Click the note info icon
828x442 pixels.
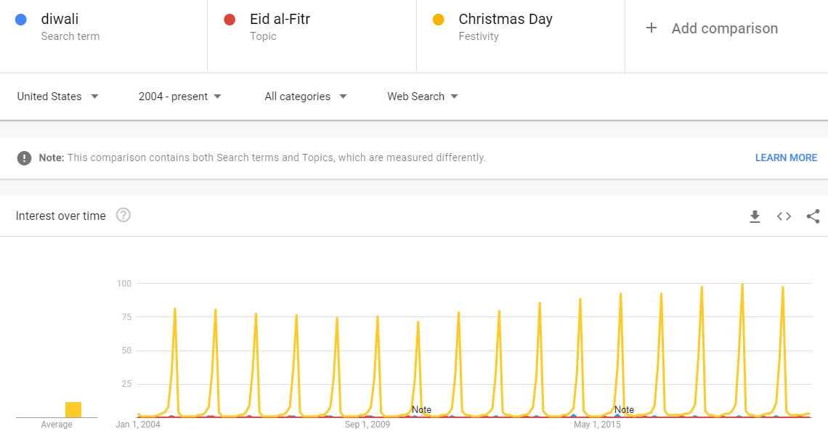click(25, 157)
